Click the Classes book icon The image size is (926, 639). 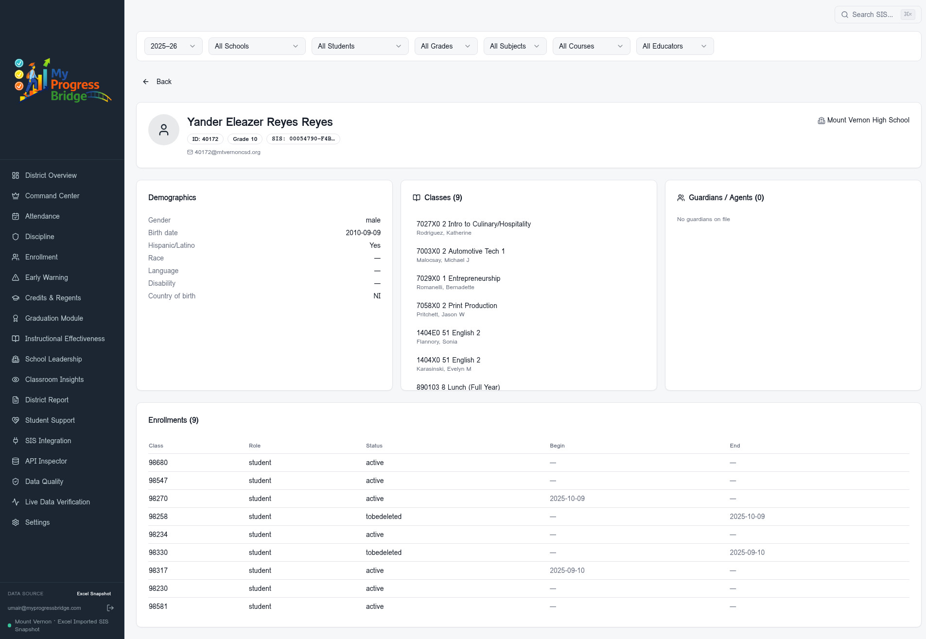(417, 198)
